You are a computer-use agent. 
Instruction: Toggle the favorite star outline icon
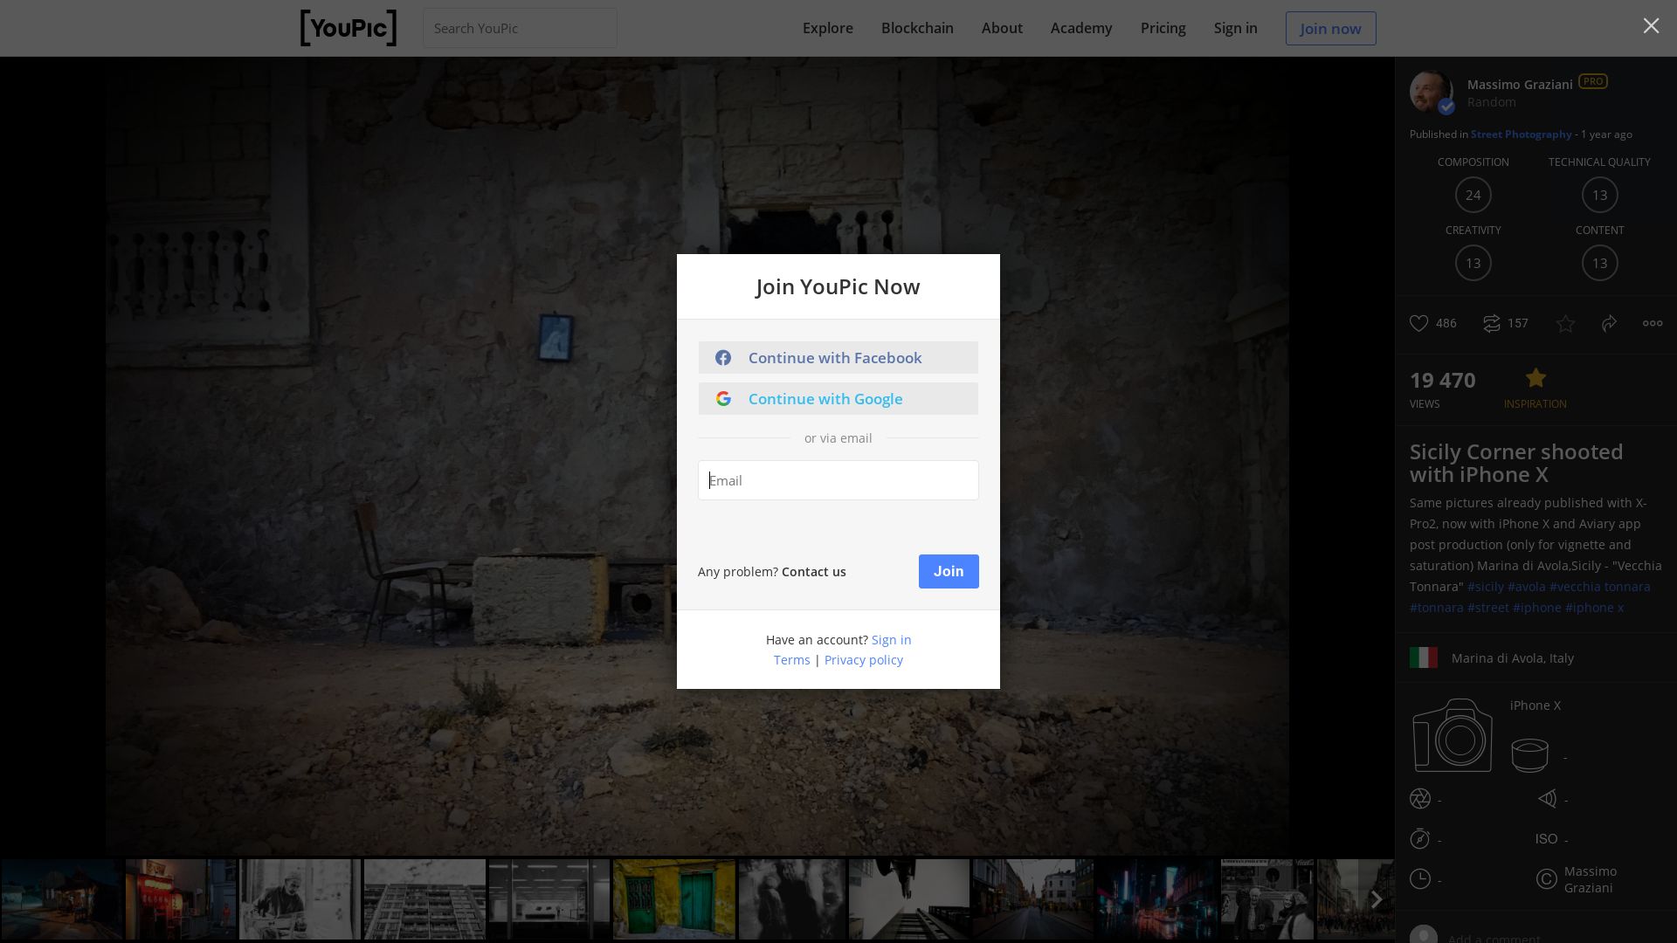click(1565, 324)
